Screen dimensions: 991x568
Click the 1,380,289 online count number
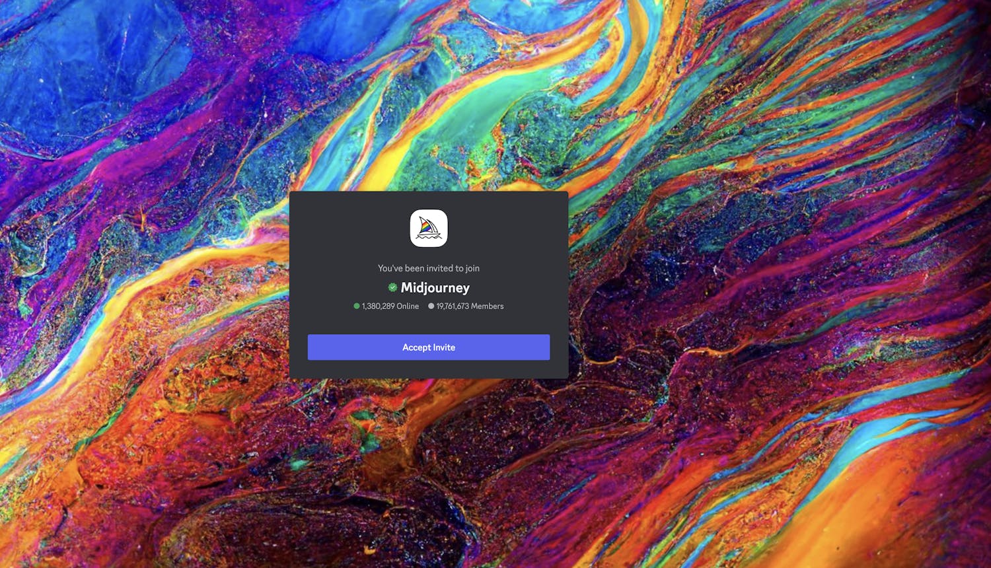(378, 306)
